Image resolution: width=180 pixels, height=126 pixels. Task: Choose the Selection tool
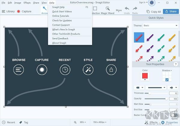[95, 10]
